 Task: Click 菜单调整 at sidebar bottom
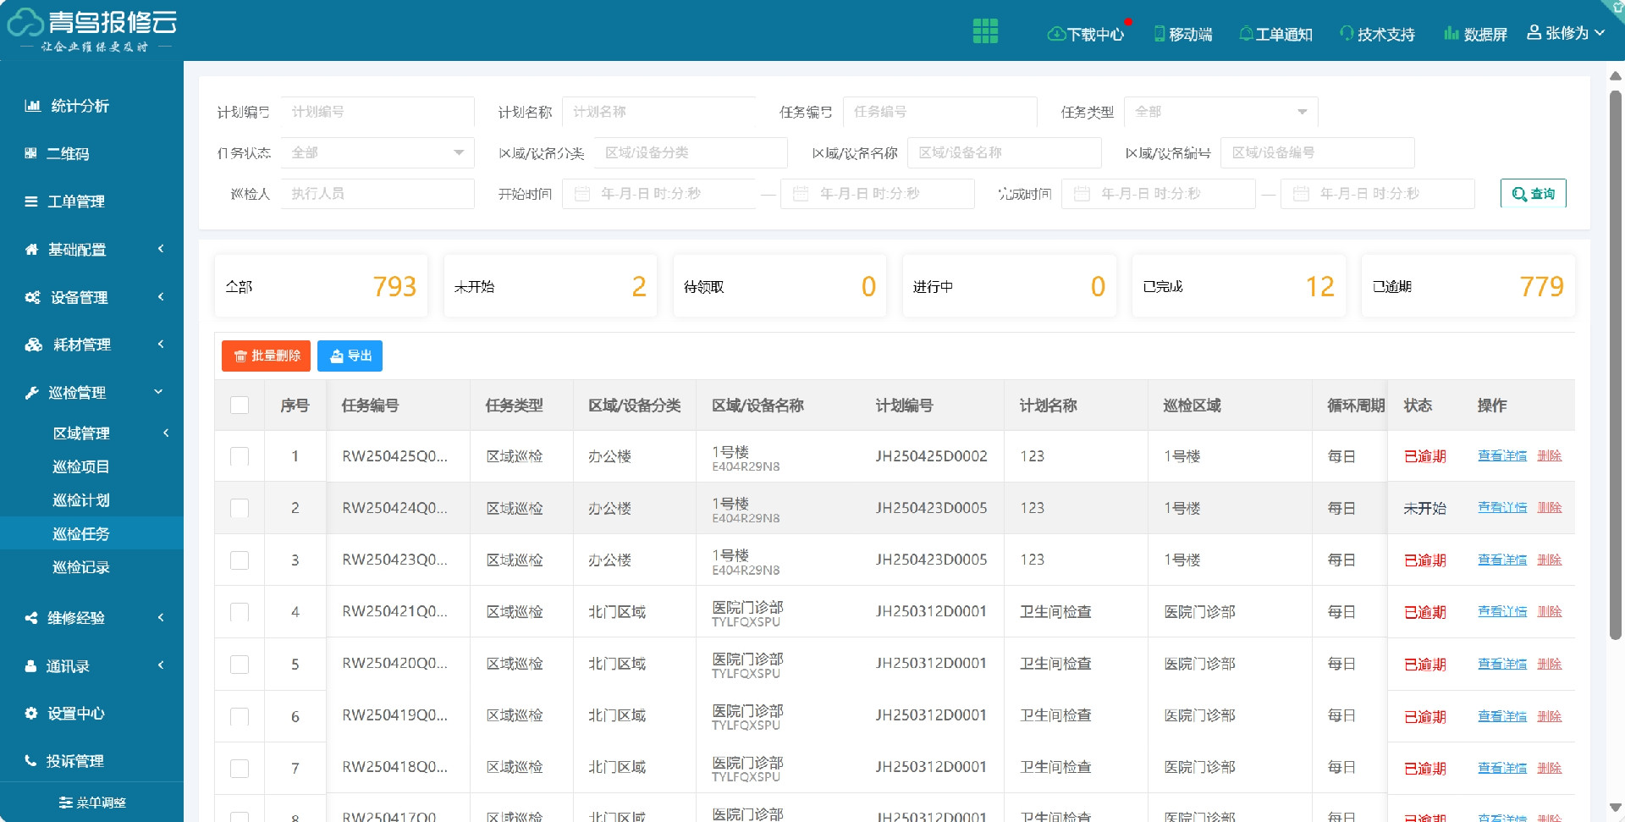pyautogui.click(x=93, y=803)
